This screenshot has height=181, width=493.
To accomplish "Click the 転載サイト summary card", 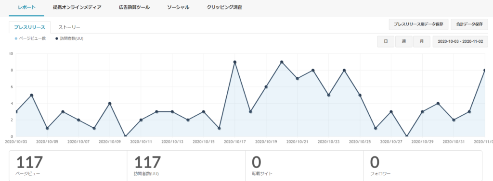I will tap(304, 166).
